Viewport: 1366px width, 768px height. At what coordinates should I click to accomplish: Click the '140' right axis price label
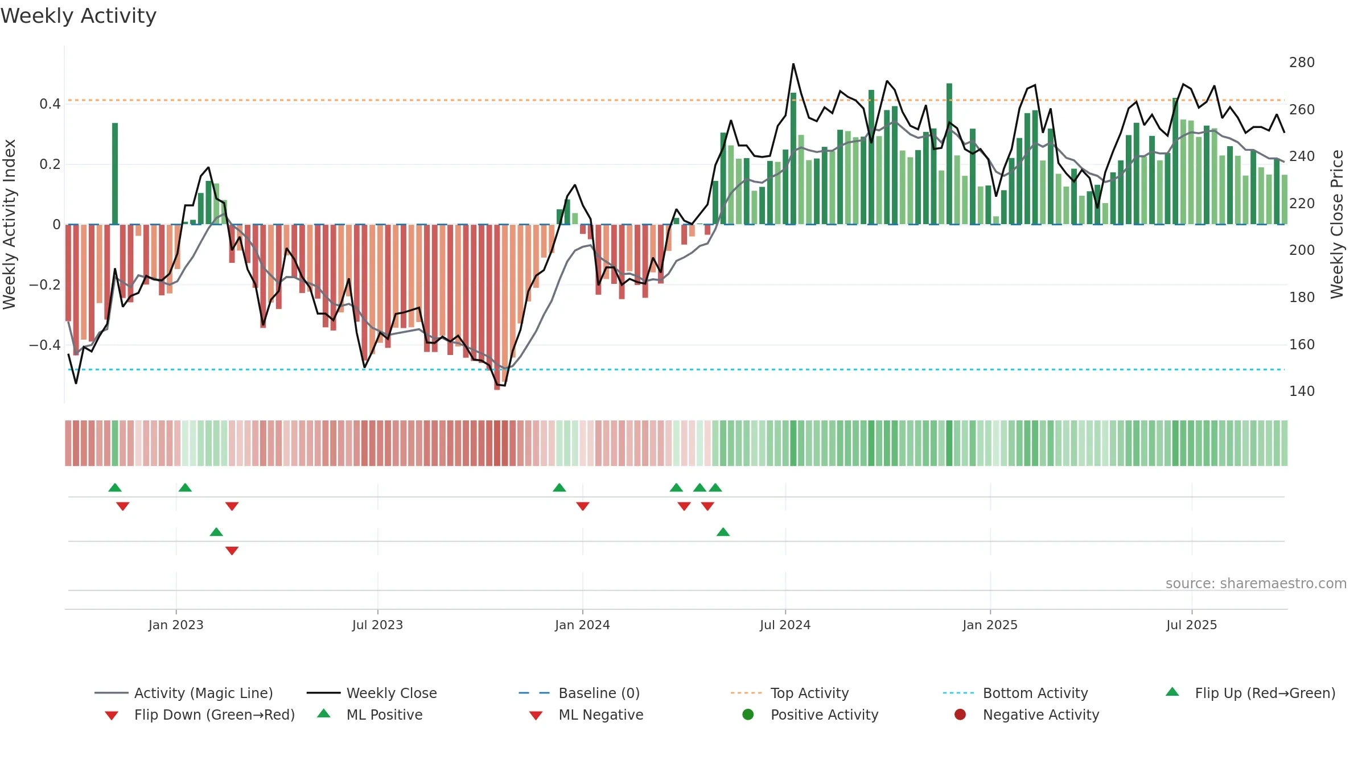pyautogui.click(x=1302, y=391)
